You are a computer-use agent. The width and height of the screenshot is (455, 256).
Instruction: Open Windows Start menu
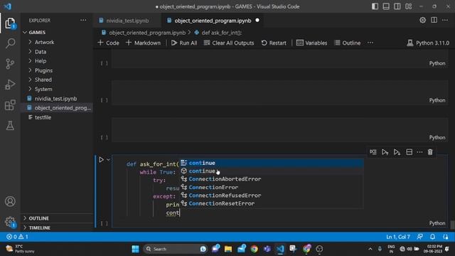135,249
